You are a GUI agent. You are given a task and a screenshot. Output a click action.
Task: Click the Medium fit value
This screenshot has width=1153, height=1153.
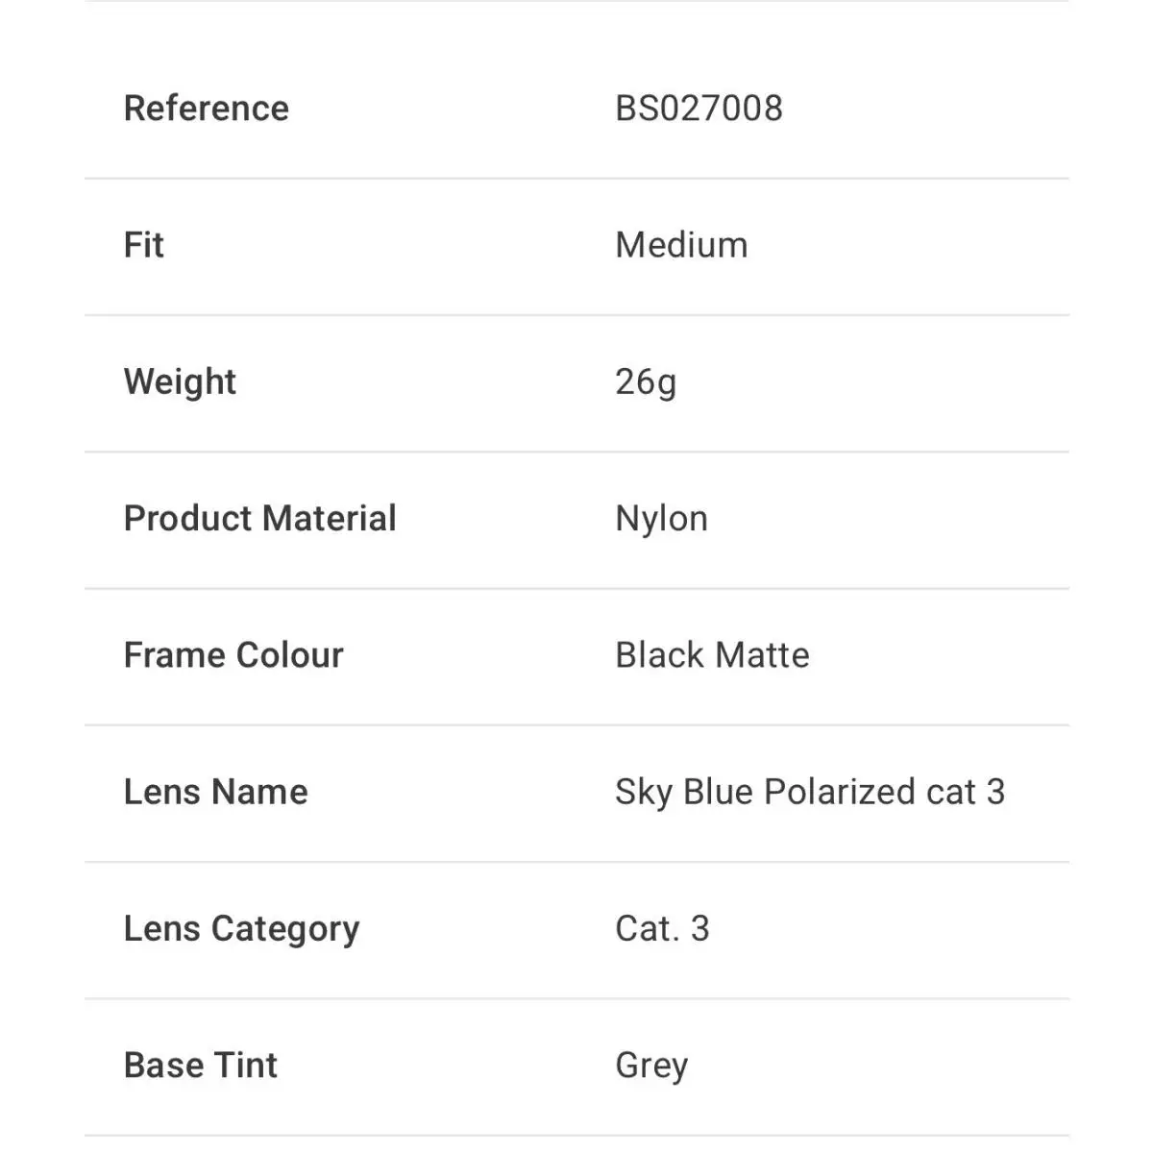[x=681, y=245]
